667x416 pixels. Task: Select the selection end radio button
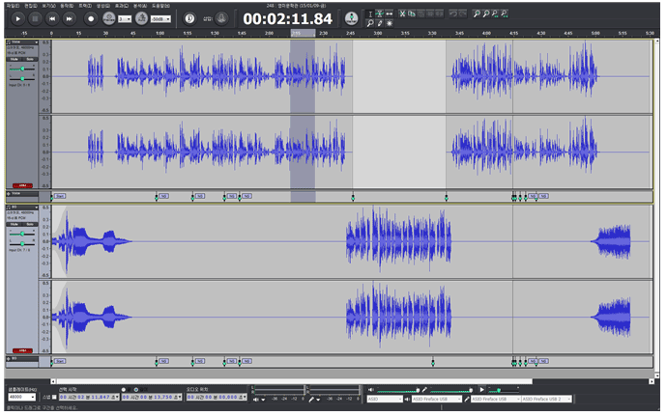(124, 389)
